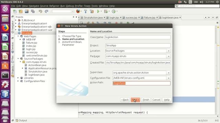
Task: Click the Back button in dialog
Action: click(x=125, y=100)
